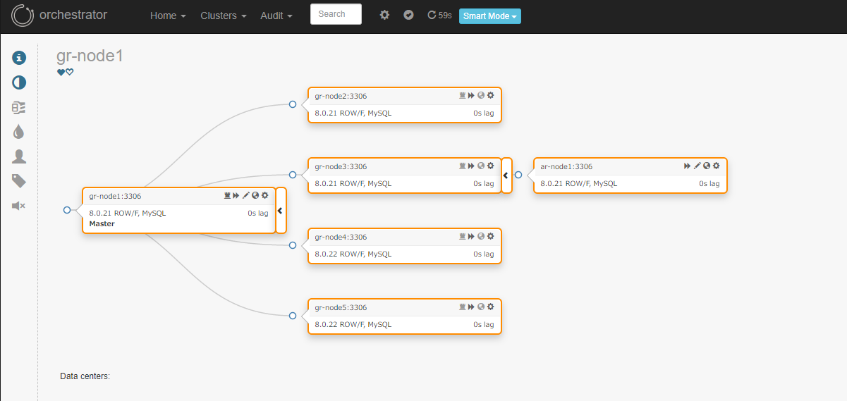Click the filled heart under gr-node1 title

(61, 72)
